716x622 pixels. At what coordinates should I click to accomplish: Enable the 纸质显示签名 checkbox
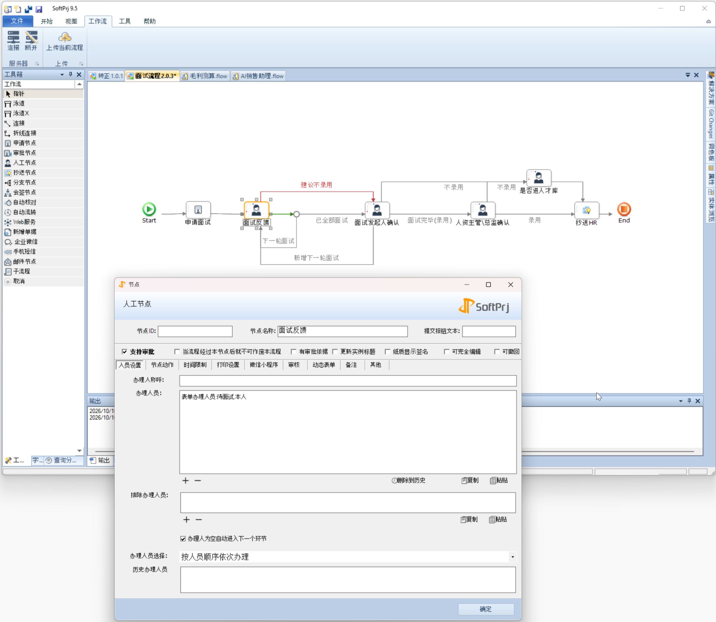click(x=387, y=351)
